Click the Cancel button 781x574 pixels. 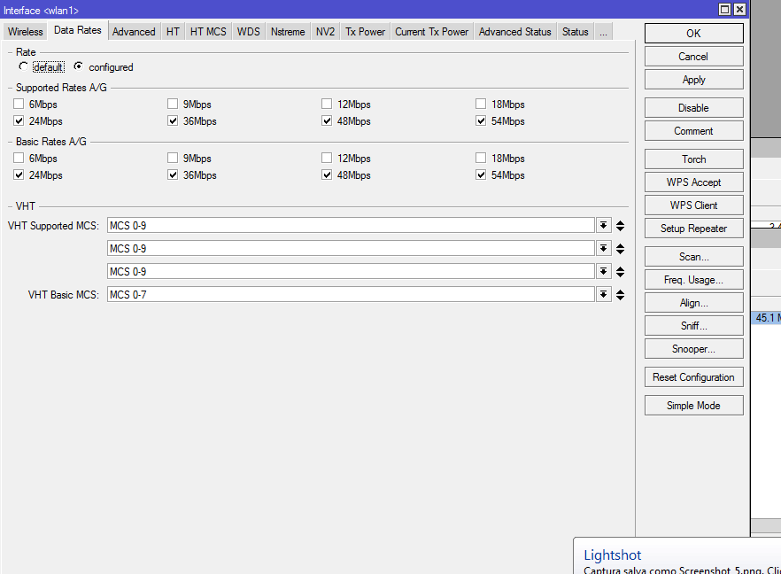694,57
